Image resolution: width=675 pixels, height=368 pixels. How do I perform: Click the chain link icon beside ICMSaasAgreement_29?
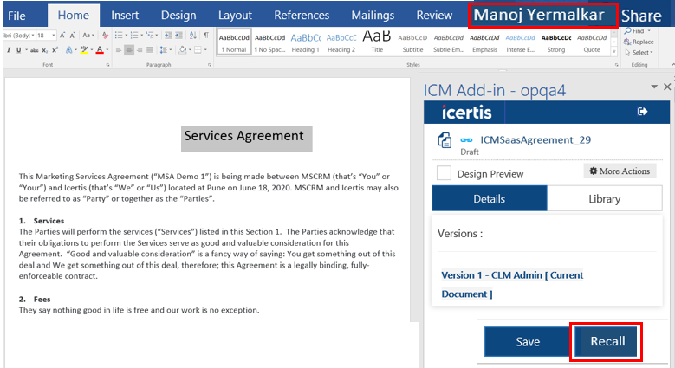point(466,140)
